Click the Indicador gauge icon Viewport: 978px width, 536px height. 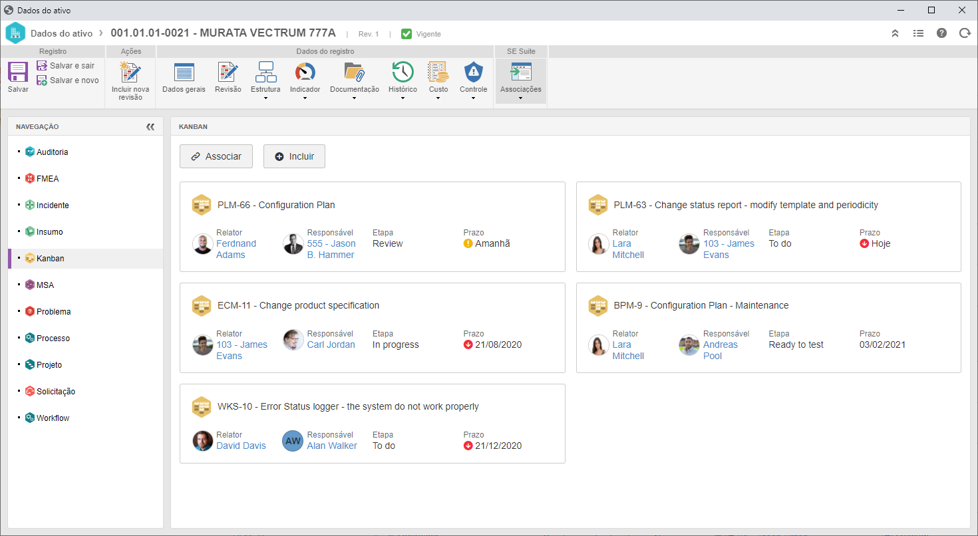tap(305, 72)
